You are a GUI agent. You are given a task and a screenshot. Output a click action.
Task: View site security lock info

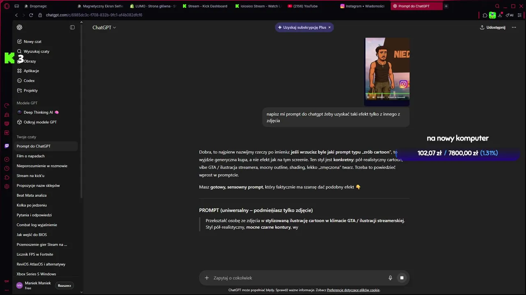[40, 15]
